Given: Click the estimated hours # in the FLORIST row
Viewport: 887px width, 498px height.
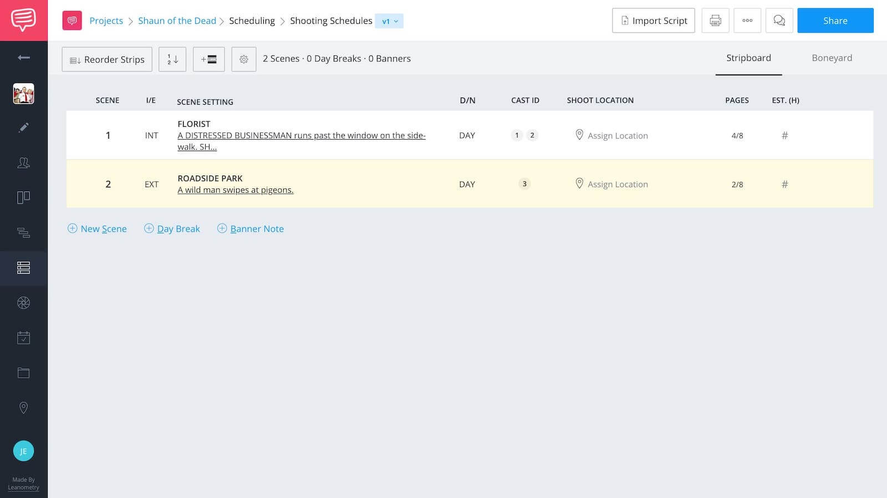Looking at the screenshot, I should tap(784, 135).
